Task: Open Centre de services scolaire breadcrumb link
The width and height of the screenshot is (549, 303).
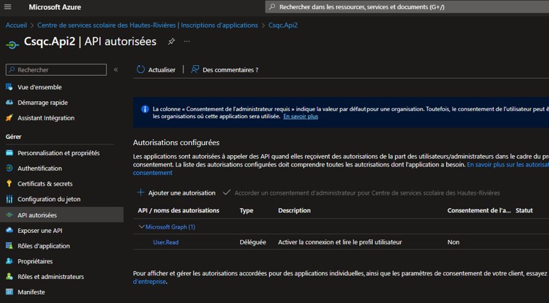Action: coord(147,25)
